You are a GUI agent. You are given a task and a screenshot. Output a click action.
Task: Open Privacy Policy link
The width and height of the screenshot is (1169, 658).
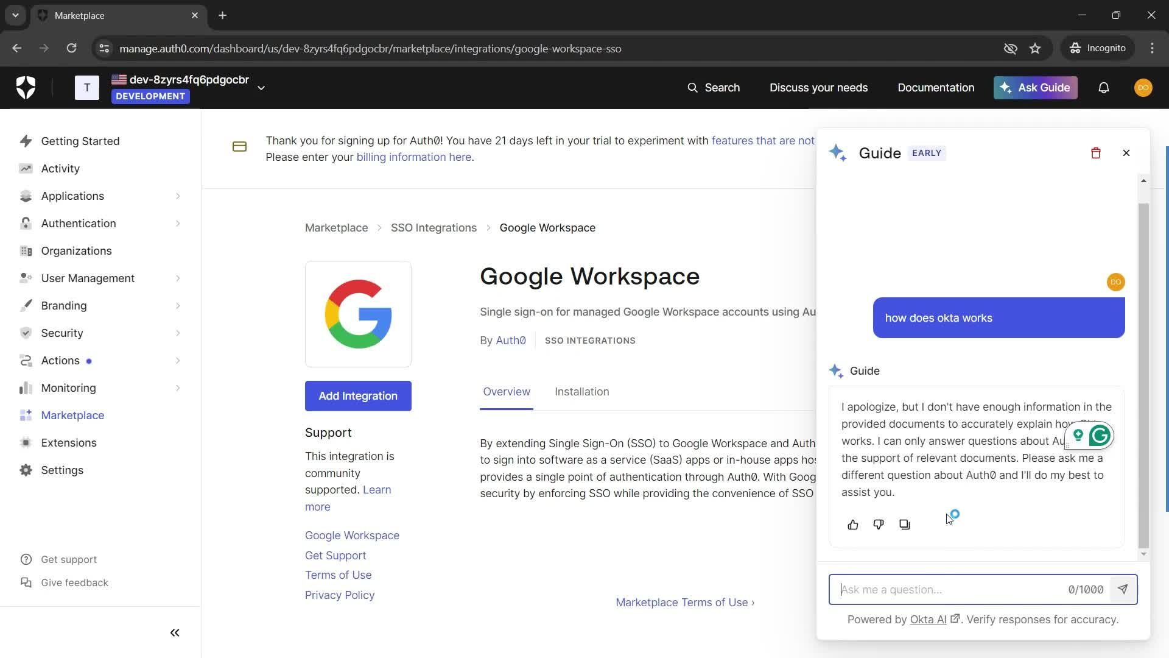(x=340, y=595)
